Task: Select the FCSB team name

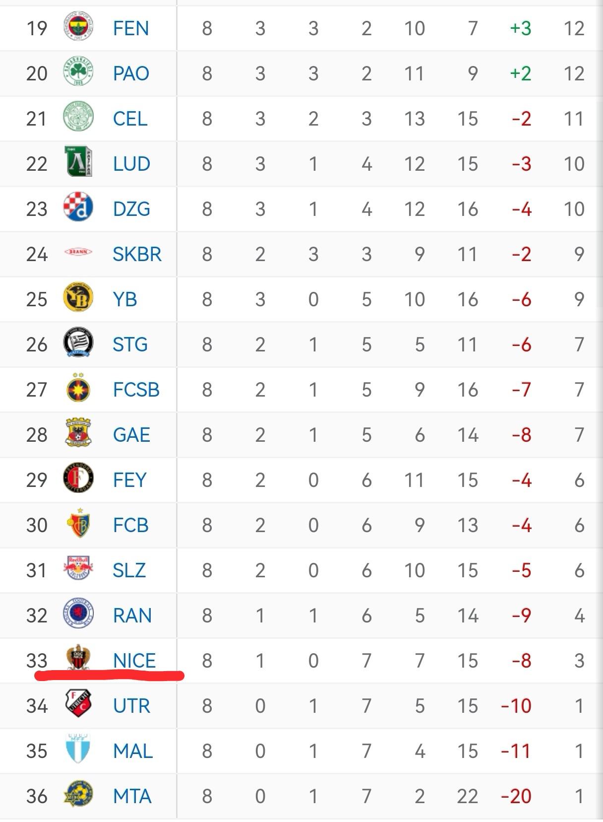Action: pyautogui.click(x=136, y=390)
